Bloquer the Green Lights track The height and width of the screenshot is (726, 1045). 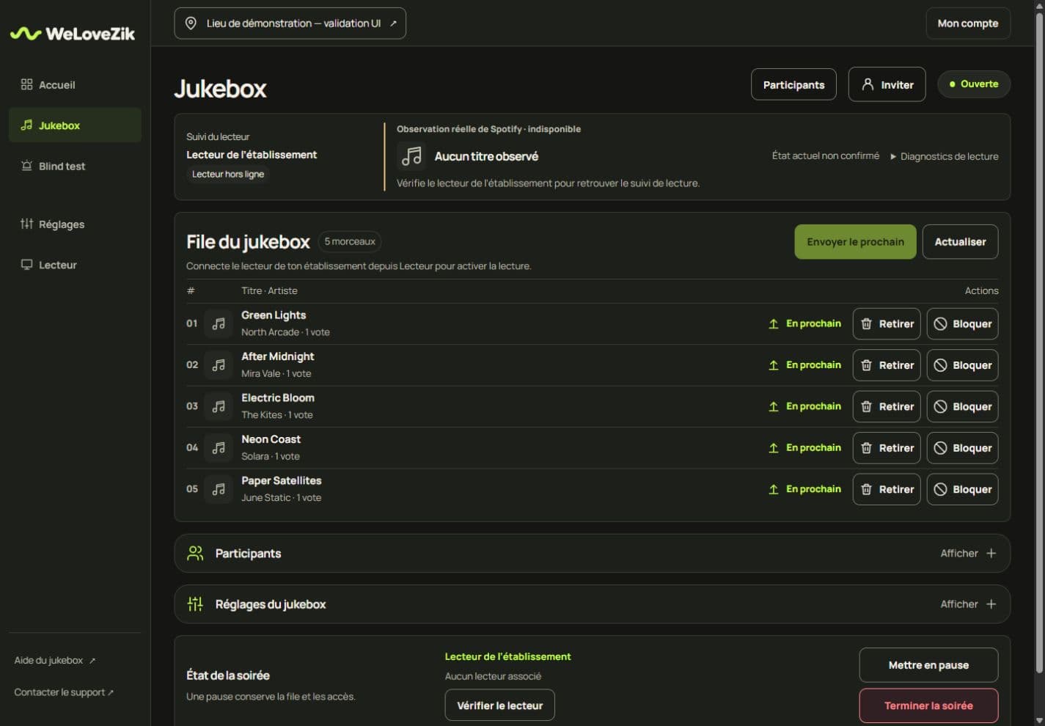[962, 323]
